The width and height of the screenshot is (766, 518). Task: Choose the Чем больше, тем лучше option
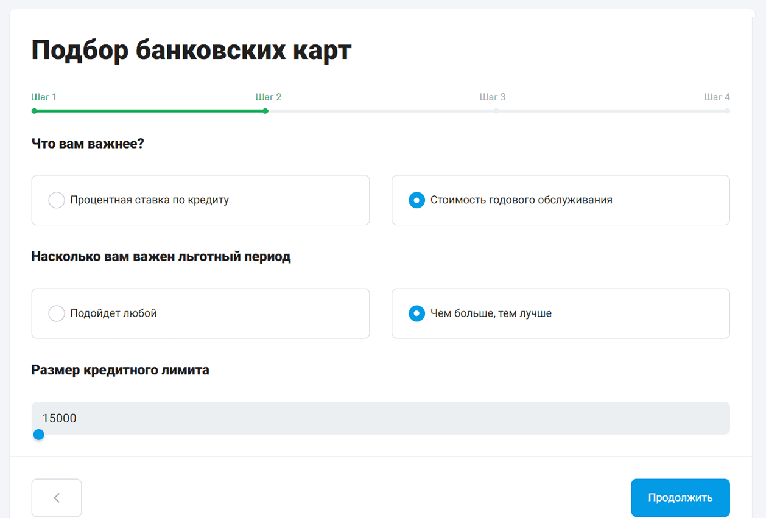560,313
